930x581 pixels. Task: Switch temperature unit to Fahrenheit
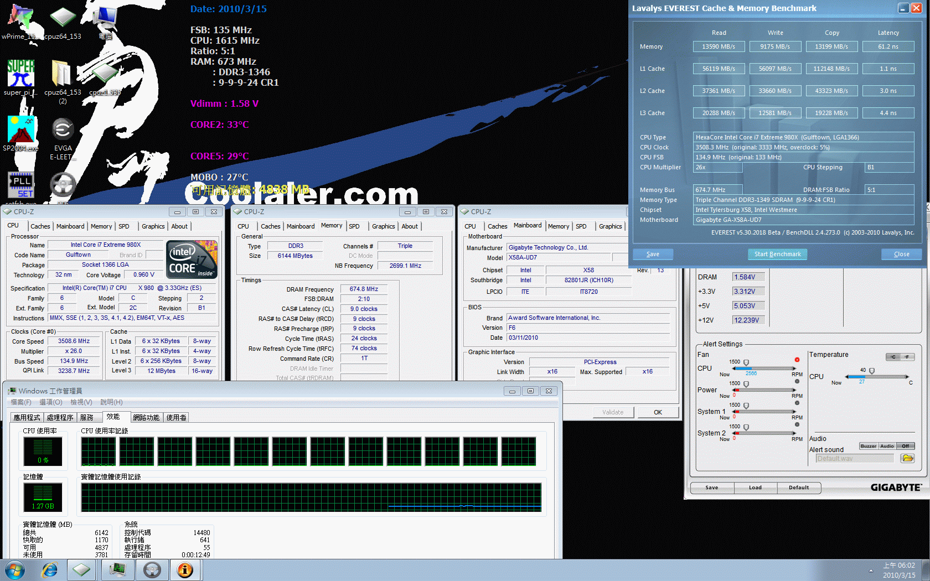pyautogui.click(x=907, y=357)
